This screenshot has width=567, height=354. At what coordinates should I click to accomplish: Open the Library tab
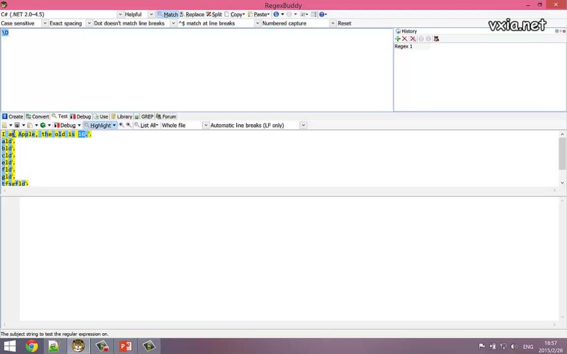tap(121, 116)
